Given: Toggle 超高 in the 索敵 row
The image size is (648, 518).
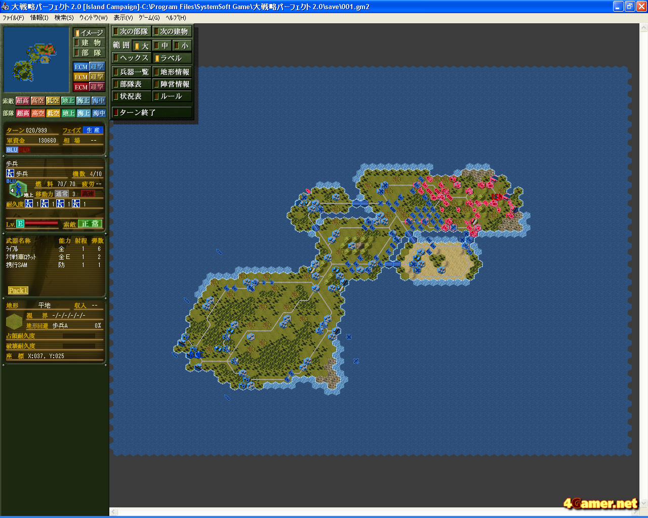Looking at the screenshot, I should [23, 101].
